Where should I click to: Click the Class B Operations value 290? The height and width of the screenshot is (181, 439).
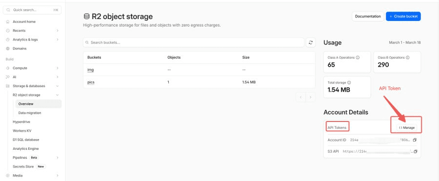coord(383,65)
